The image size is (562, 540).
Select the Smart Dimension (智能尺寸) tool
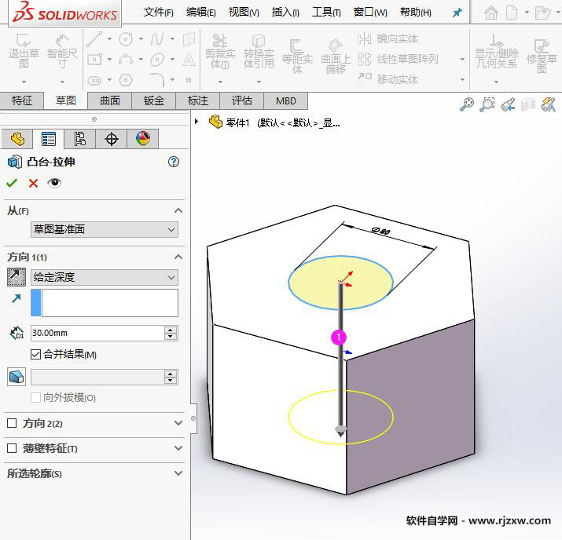[x=62, y=51]
